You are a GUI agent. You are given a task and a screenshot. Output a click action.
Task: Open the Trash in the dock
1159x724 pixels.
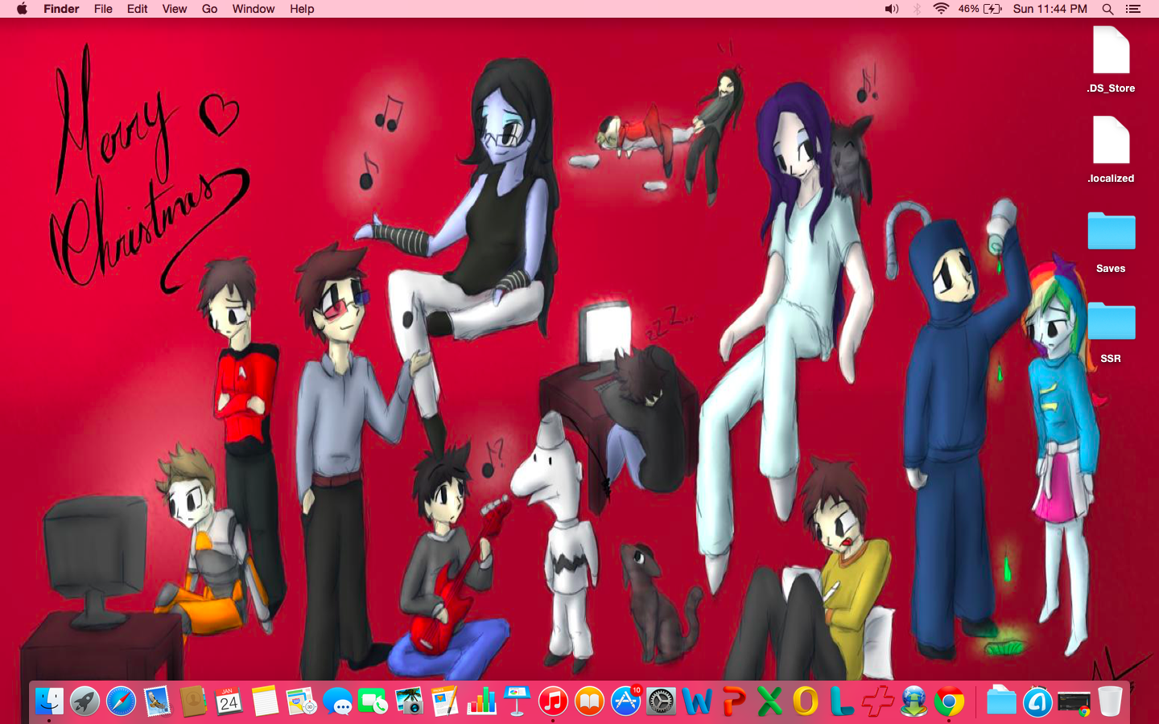(x=1110, y=701)
